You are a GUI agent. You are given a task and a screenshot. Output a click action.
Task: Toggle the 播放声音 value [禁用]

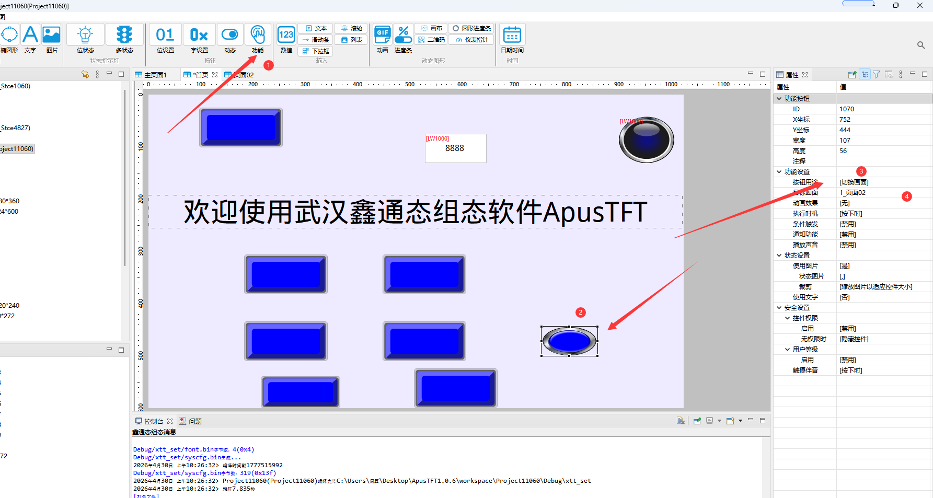tap(884, 245)
